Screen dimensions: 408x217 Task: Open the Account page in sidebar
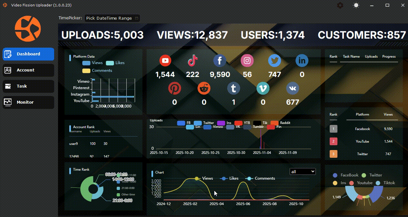point(28,70)
